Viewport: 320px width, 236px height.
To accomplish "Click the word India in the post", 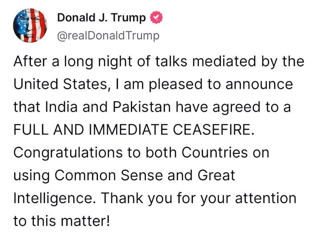I will pos(61,107).
